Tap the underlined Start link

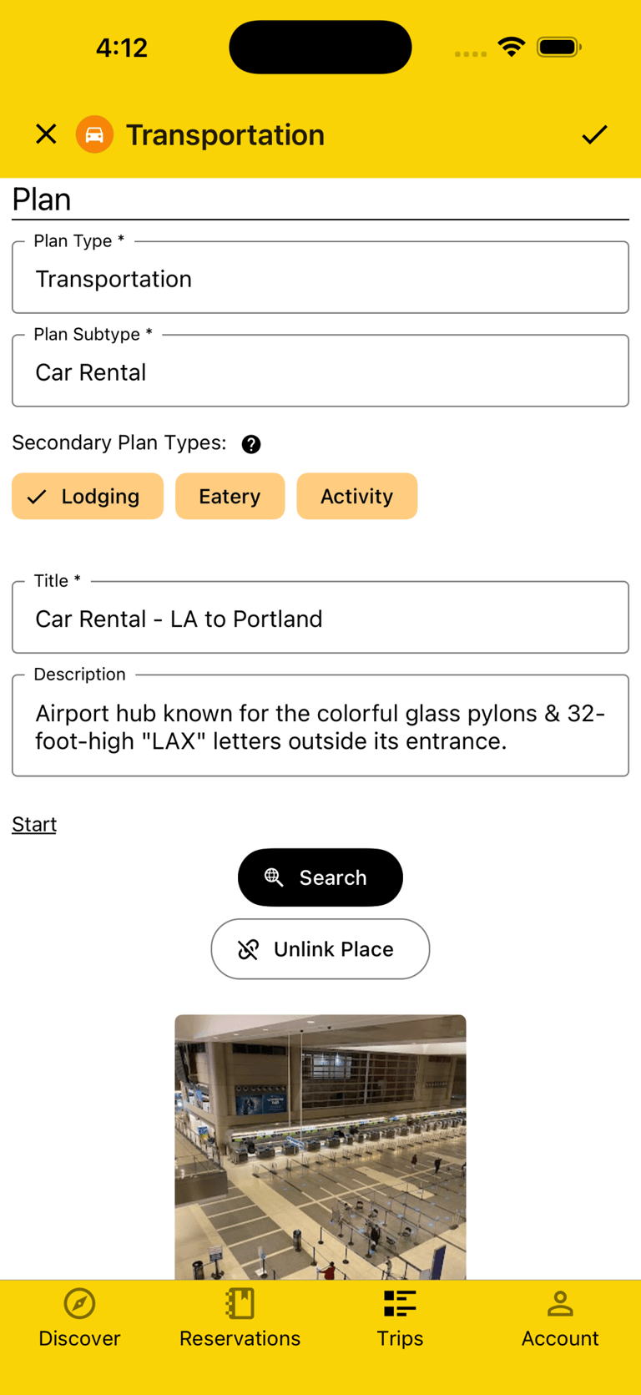pyautogui.click(x=34, y=825)
